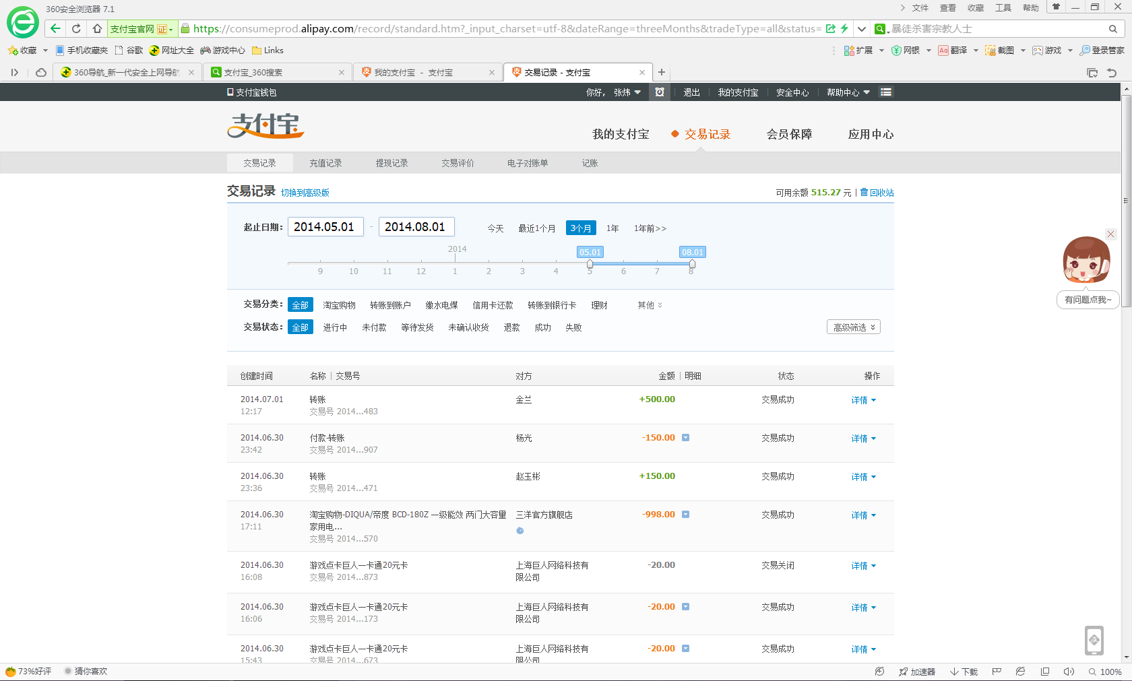Open the 会员保障 navigation menu
The width and height of the screenshot is (1132, 681).
789,134
